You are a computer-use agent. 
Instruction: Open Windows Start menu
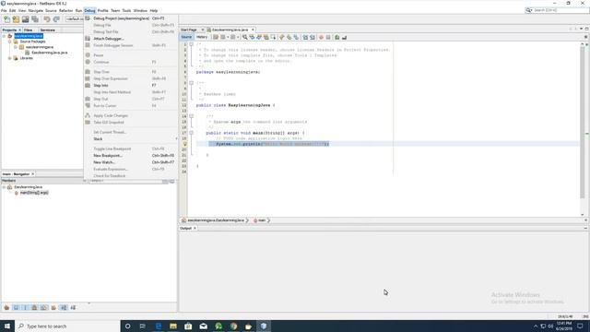(7, 326)
